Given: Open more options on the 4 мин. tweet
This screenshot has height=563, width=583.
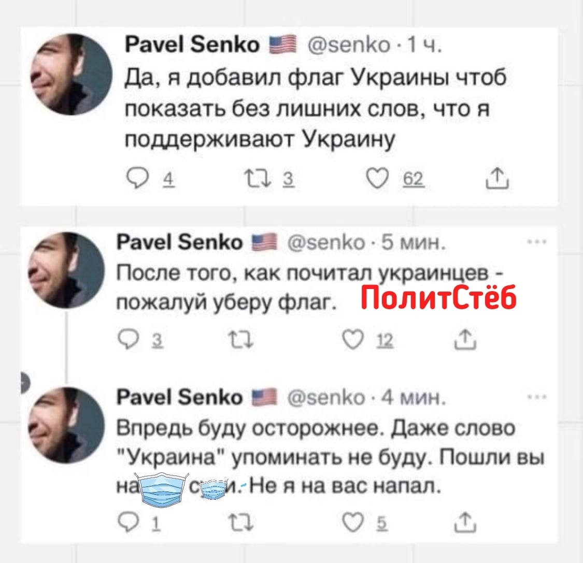Looking at the screenshot, I should pos(537,398).
